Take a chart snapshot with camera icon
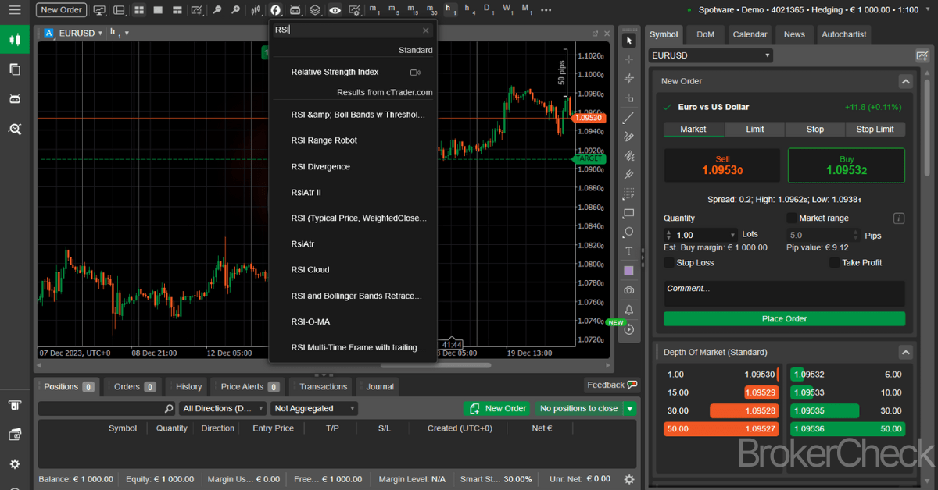 [x=629, y=290]
